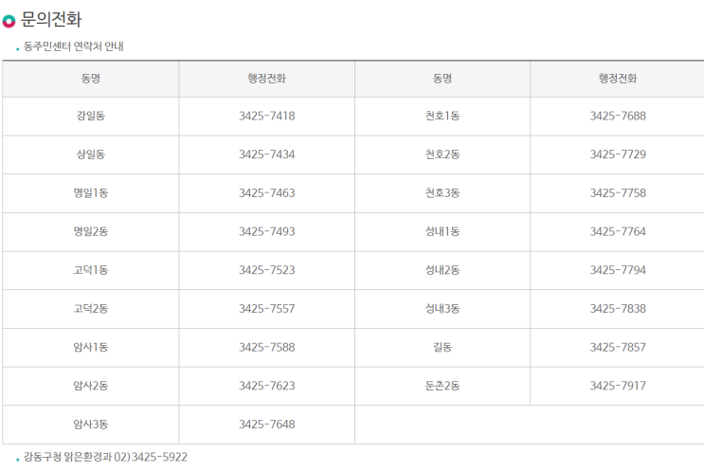Screen dimensions: 704x471
Task: Click the 문의전화 circle icon
Action: pyautogui.click(x=9, y=21)
